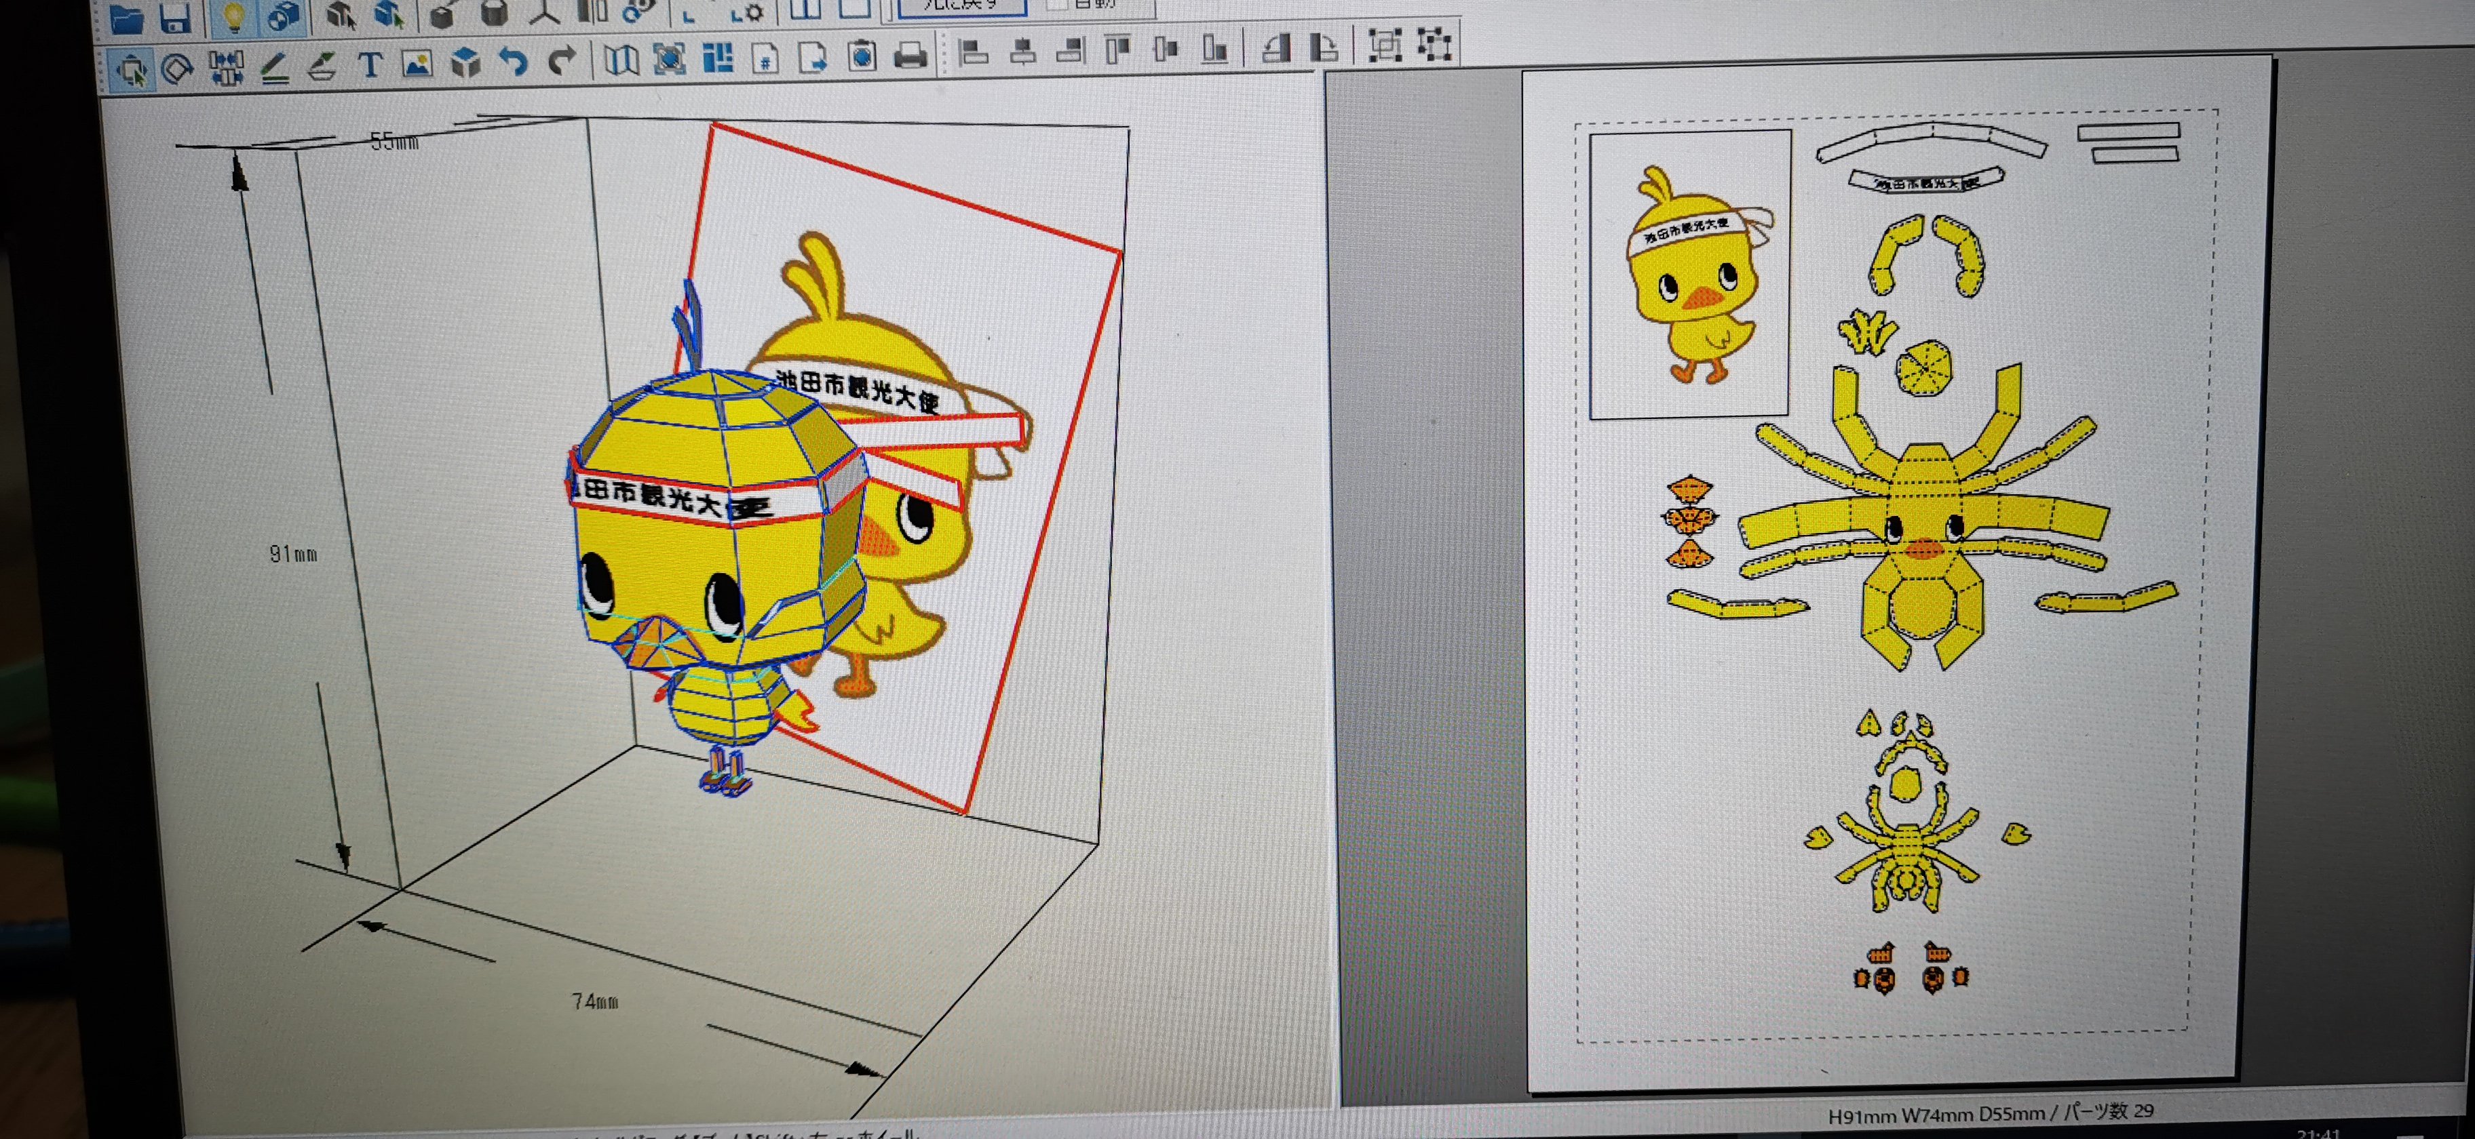Click status bar text H91mm W74mm D55mm

coord(1936,1115)
